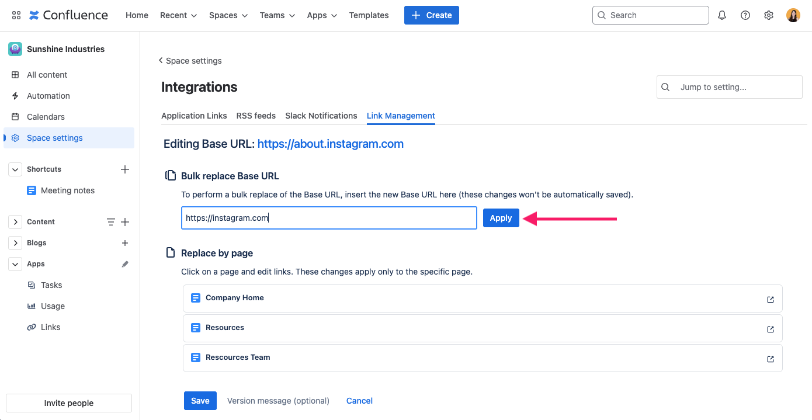Open Confluence settings with the gear icon
812x420 pixels.
[x=768, y=15]
